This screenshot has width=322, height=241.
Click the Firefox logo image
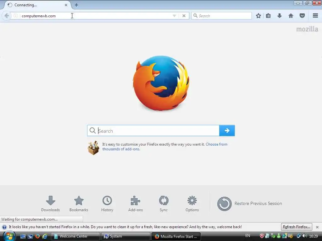[161, 83]
